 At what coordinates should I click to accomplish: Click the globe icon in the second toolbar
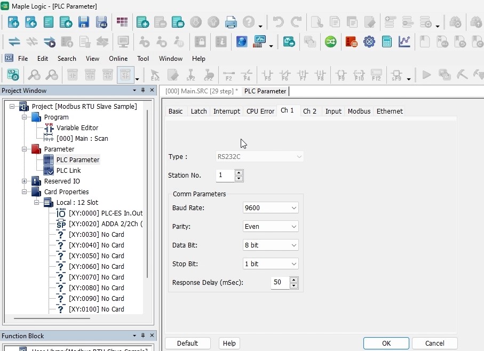[242, 42]
